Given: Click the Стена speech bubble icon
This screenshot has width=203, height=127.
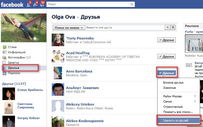Looking at the screenshot, I should pos(5,47).
